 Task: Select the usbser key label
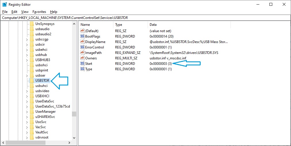pyautogui.click(x=40, y=75)
